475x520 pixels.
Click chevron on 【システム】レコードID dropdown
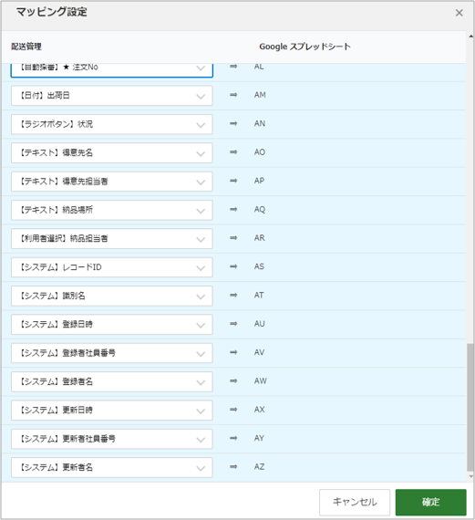click(201, 268)
